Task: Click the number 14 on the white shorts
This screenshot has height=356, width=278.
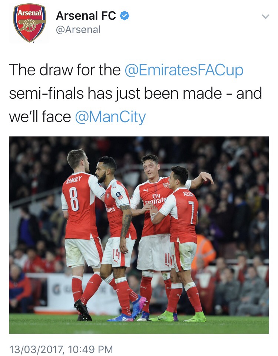Action: coord(116,255)
